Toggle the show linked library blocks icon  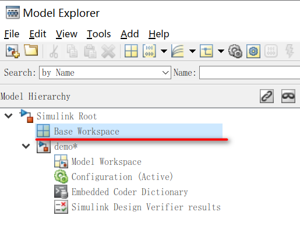pos(267,96)
